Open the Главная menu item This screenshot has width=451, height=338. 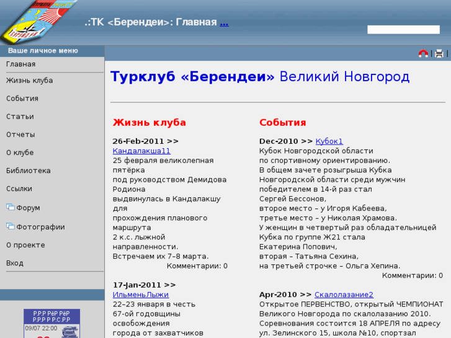click(21, 64)
